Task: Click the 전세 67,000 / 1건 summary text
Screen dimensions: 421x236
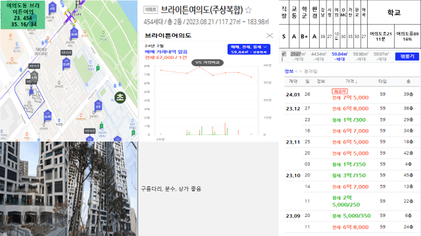Action: [166, 57]
